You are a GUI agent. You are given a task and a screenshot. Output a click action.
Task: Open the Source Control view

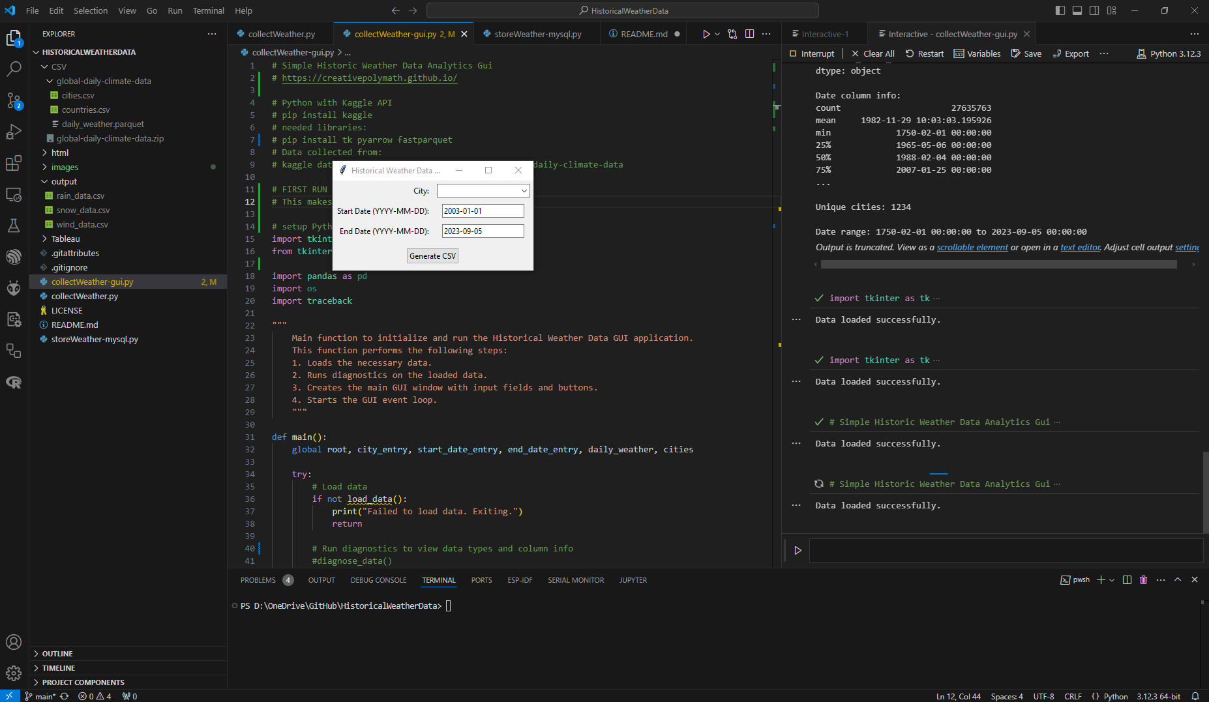click(14, 100)
